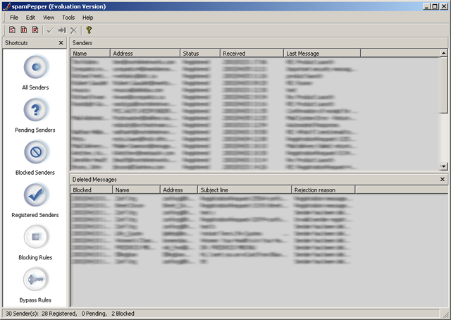
Task: Click the Shortcuts panel title
Action: (x=16, y=43)
